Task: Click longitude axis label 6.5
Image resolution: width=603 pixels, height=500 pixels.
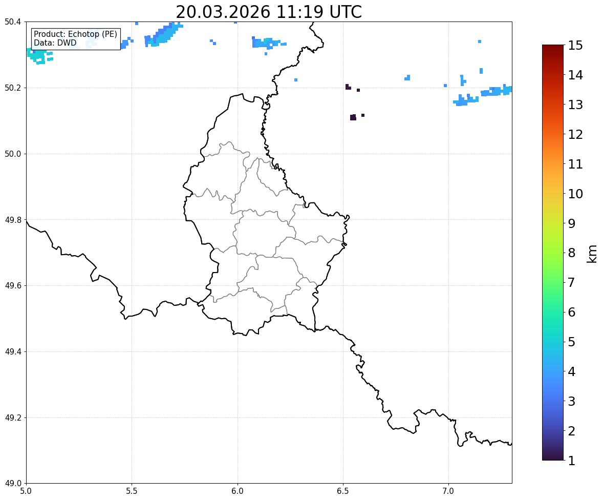Action: coord(343,491)
